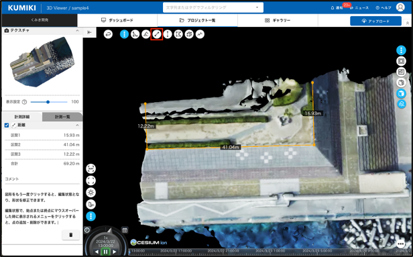Select the cross-section profile tool
Screen dimensions: 413x257
pos(200,34)
